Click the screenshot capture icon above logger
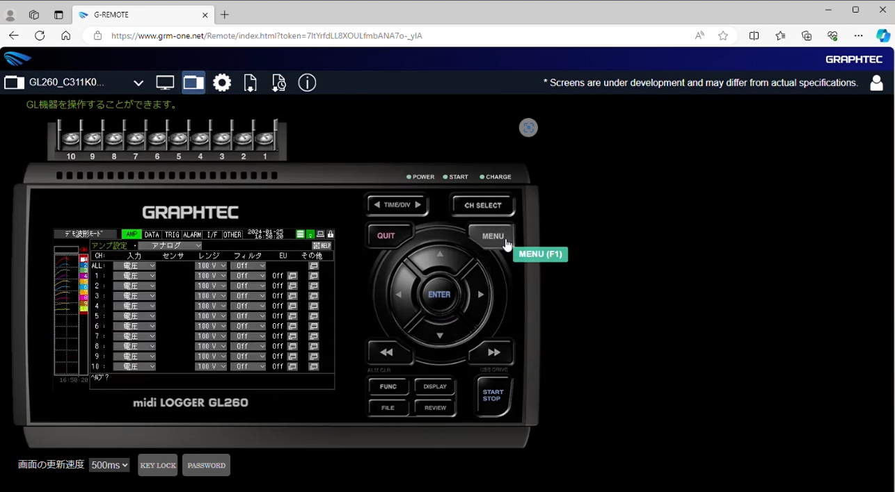This screenshot has height=492, width=895. (528, 128)
